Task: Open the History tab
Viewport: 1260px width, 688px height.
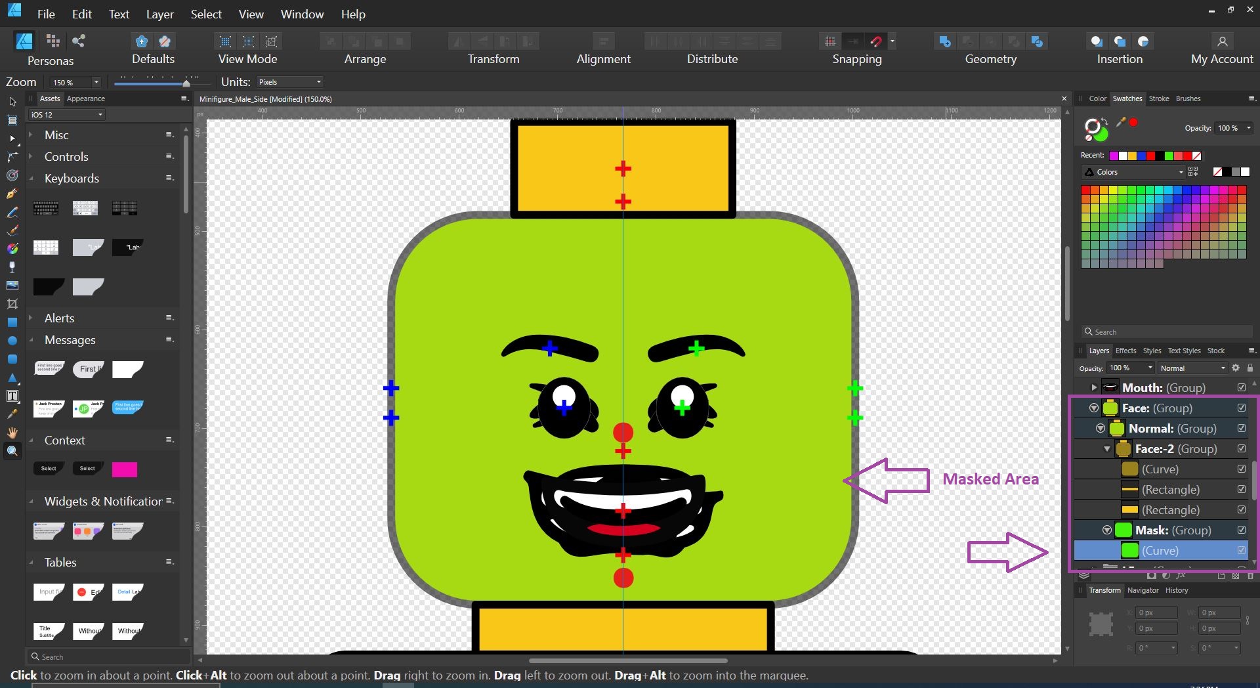Action: 1177,590
